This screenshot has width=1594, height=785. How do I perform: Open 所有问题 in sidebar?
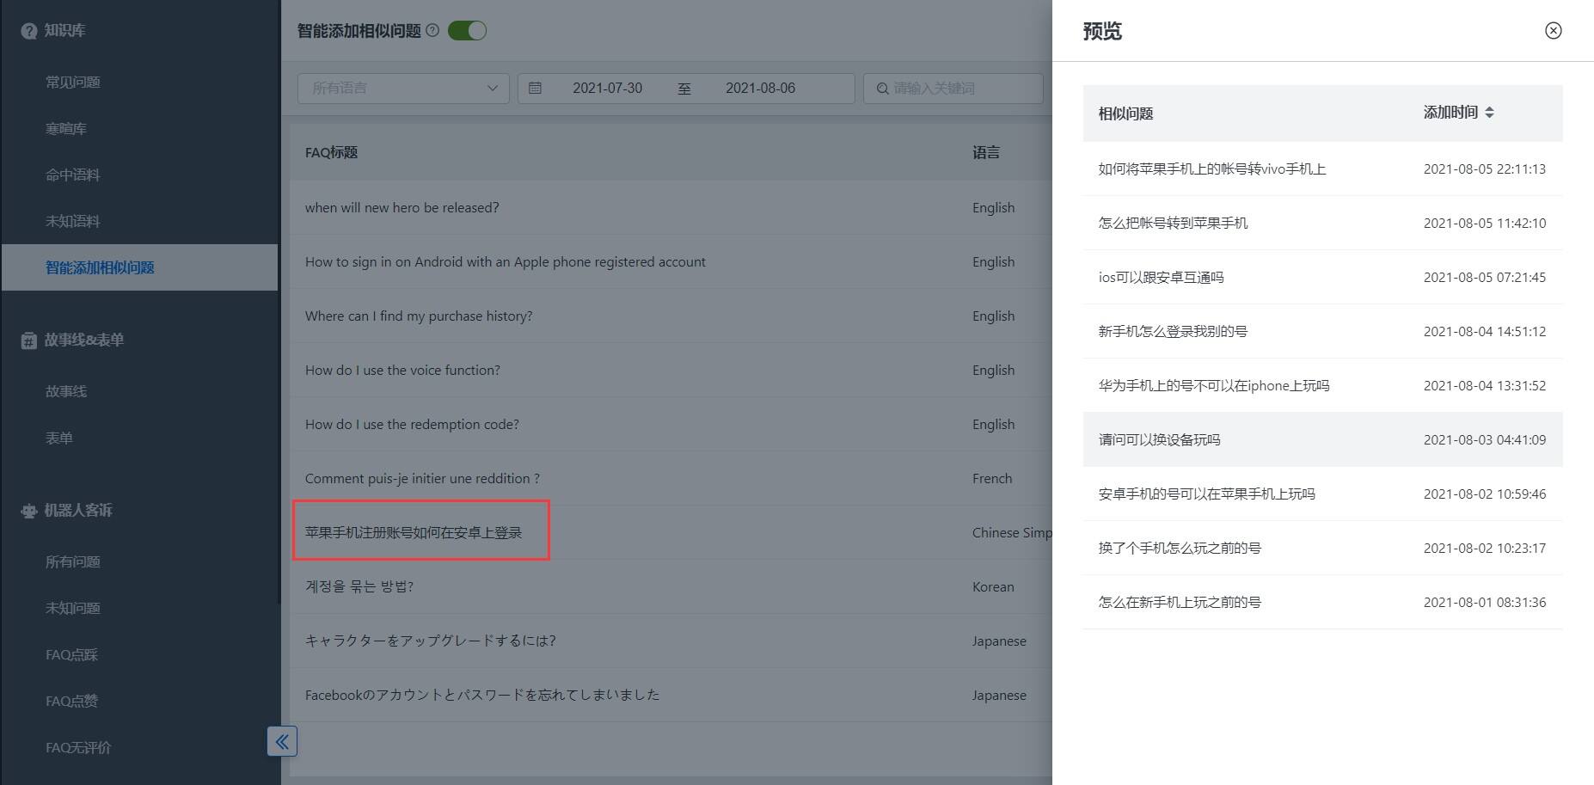(73, 562)
